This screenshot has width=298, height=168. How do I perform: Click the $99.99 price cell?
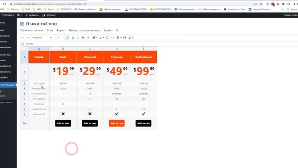click(x=143, y=72)
